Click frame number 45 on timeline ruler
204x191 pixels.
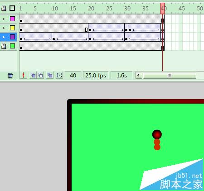[182, 9]
